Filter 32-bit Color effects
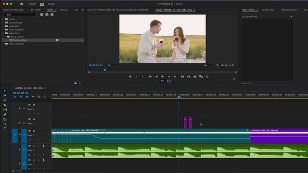This screenshot has height=173, width=308. tap(47, 14)
